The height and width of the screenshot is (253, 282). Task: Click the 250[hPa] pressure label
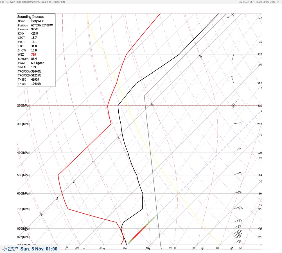click(23, 105)
